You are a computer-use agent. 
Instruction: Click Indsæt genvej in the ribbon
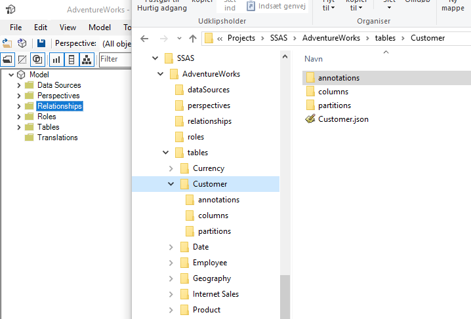pyautogui.click(x=276, y=6)
